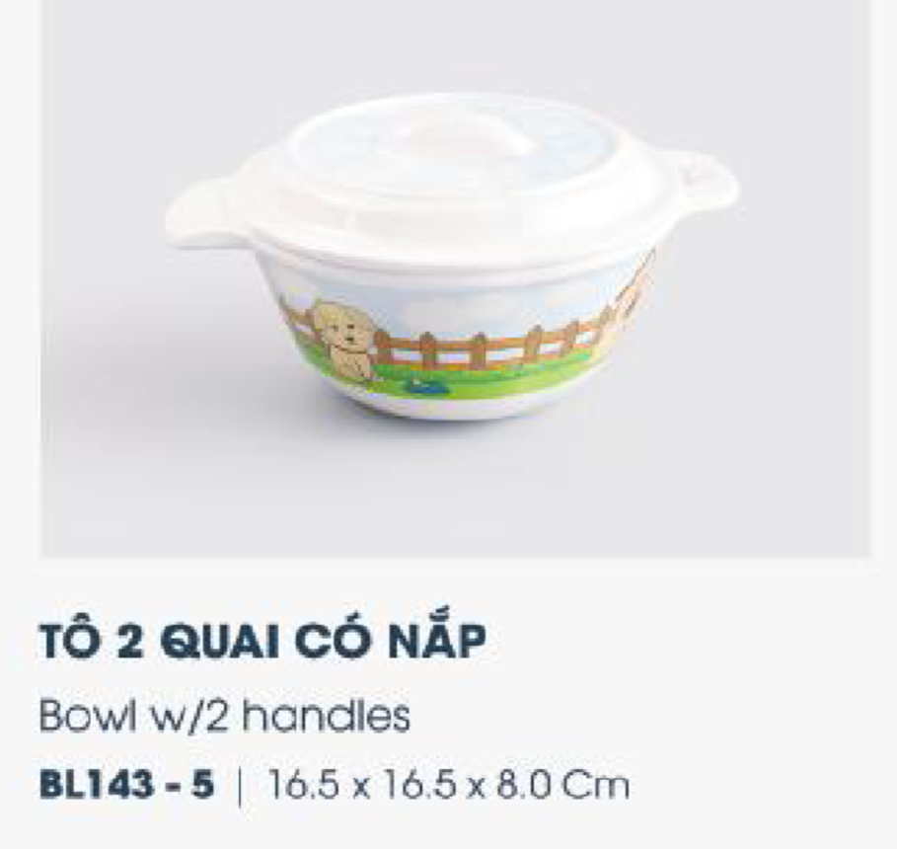Click the white cloud on the bowl print

point(437,312)
